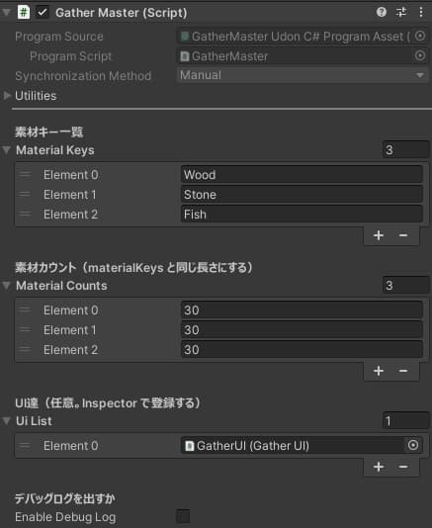This screenshot has width=432, height=528.
Task: Click the Material Counts Element 2 label
Action: (71, 350)
